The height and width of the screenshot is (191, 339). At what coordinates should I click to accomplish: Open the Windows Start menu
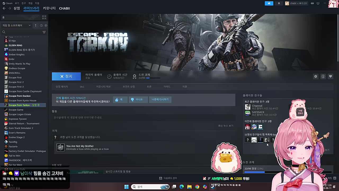coord(126,187)
